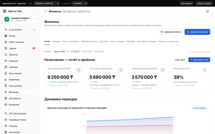Switch to the Зарплата tab
The width and height of the screenshot is (215, 134).
(x=104, y=42)
